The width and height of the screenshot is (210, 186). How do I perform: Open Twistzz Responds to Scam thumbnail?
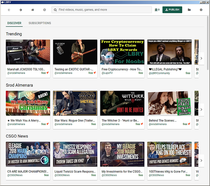pos(75,154)
